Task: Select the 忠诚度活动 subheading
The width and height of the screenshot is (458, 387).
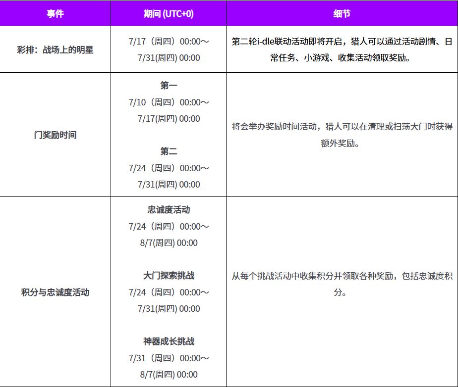Action: point(169,210)
